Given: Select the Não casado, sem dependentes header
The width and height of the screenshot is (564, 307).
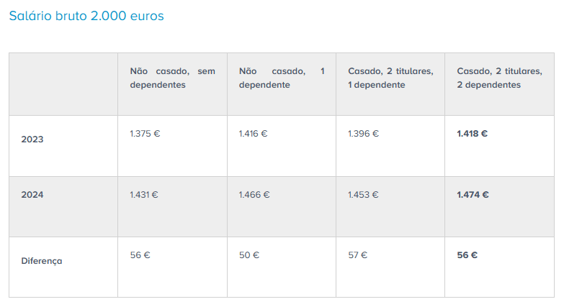Looking at the screenshot, I should click(x=172, y=78).
